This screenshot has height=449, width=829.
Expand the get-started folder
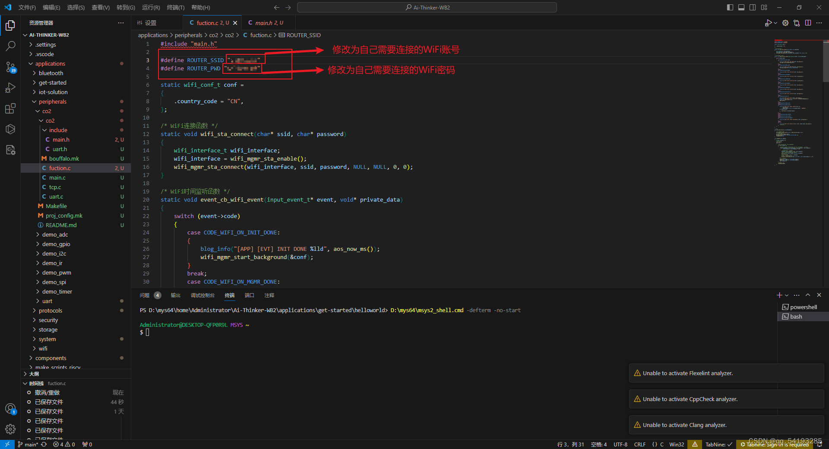52,82
